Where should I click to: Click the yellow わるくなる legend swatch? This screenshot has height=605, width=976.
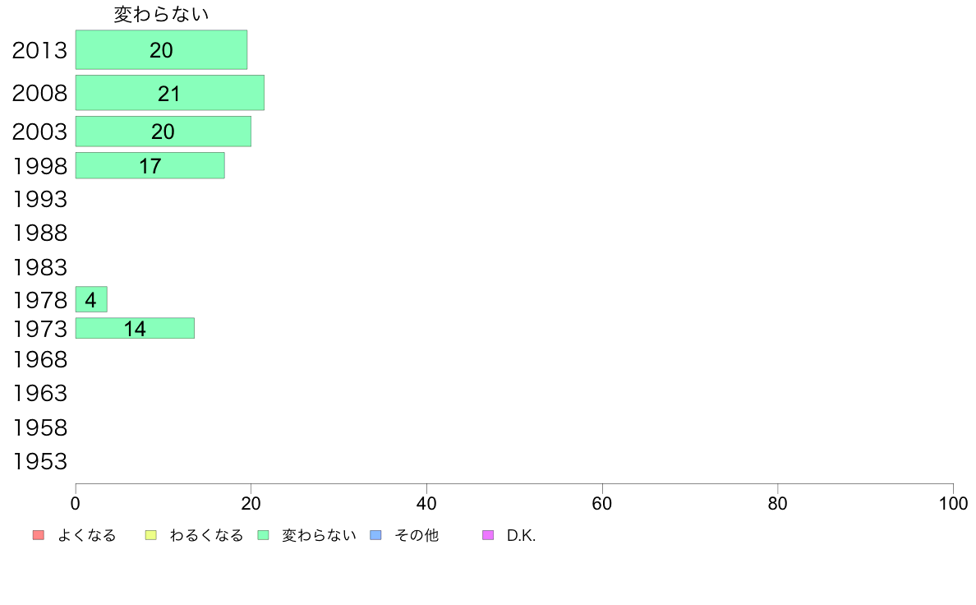(150, 536)
